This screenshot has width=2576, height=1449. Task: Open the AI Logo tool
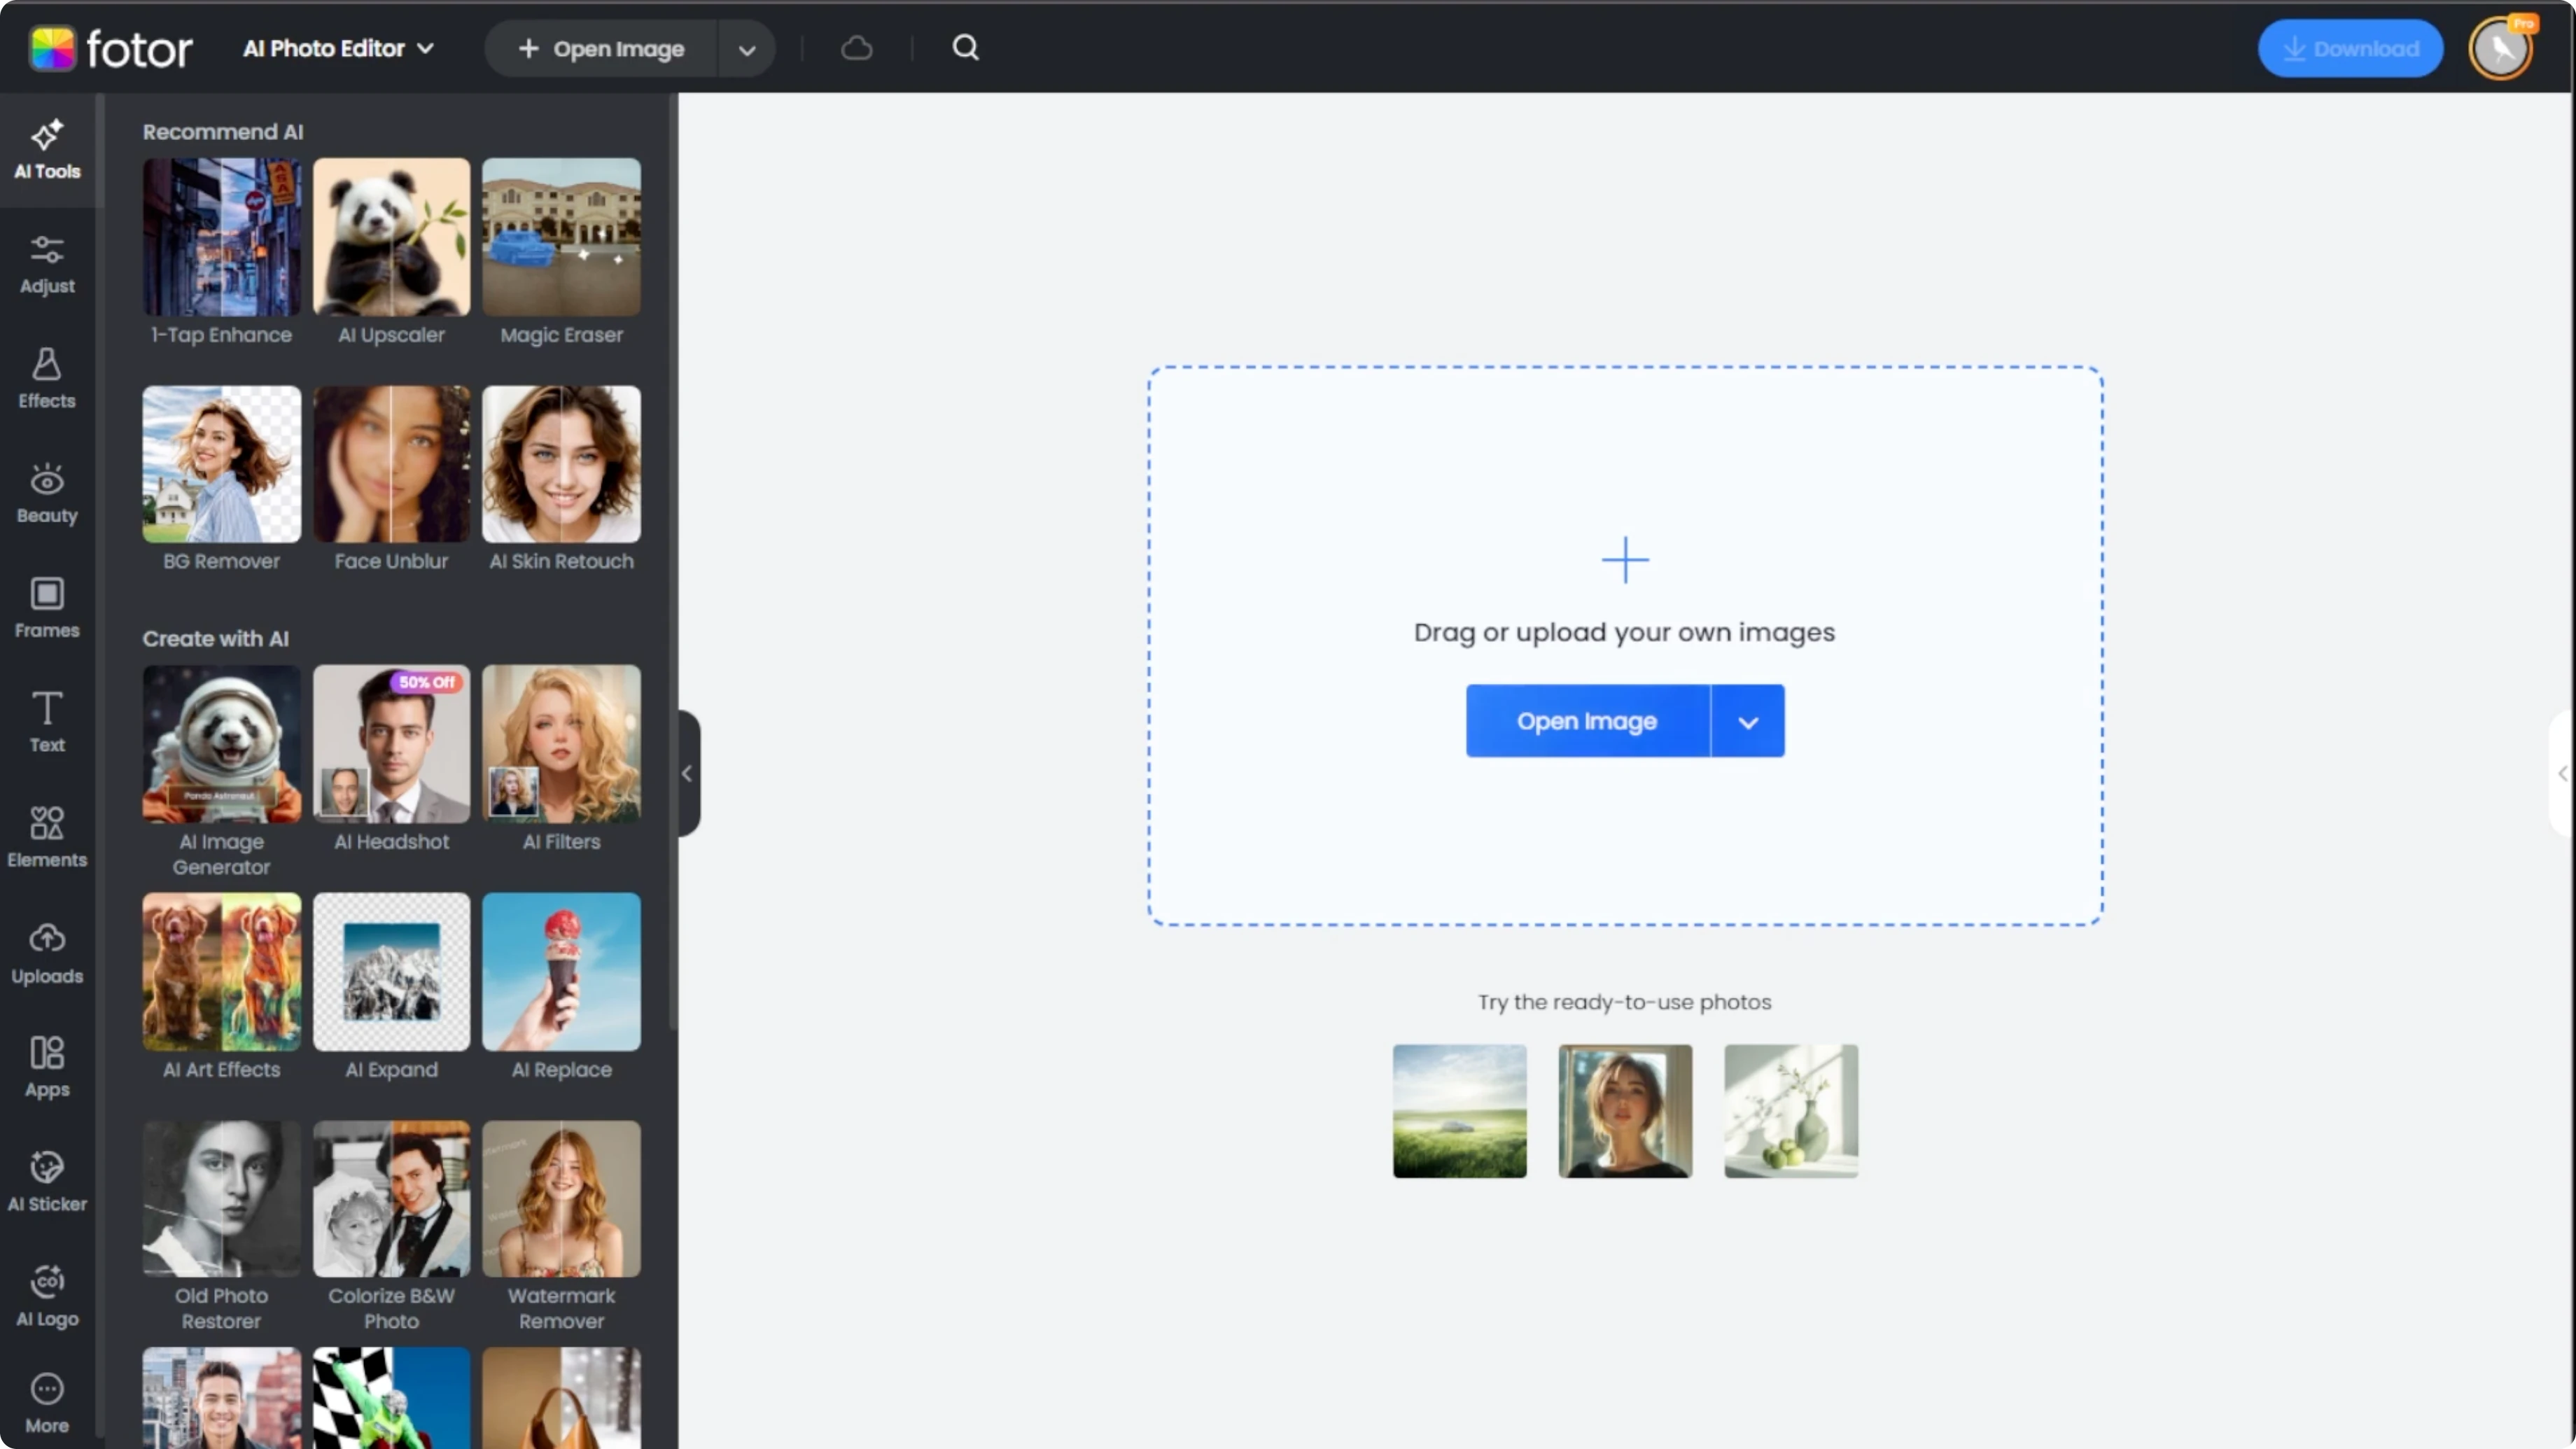tap(47, 1296)
